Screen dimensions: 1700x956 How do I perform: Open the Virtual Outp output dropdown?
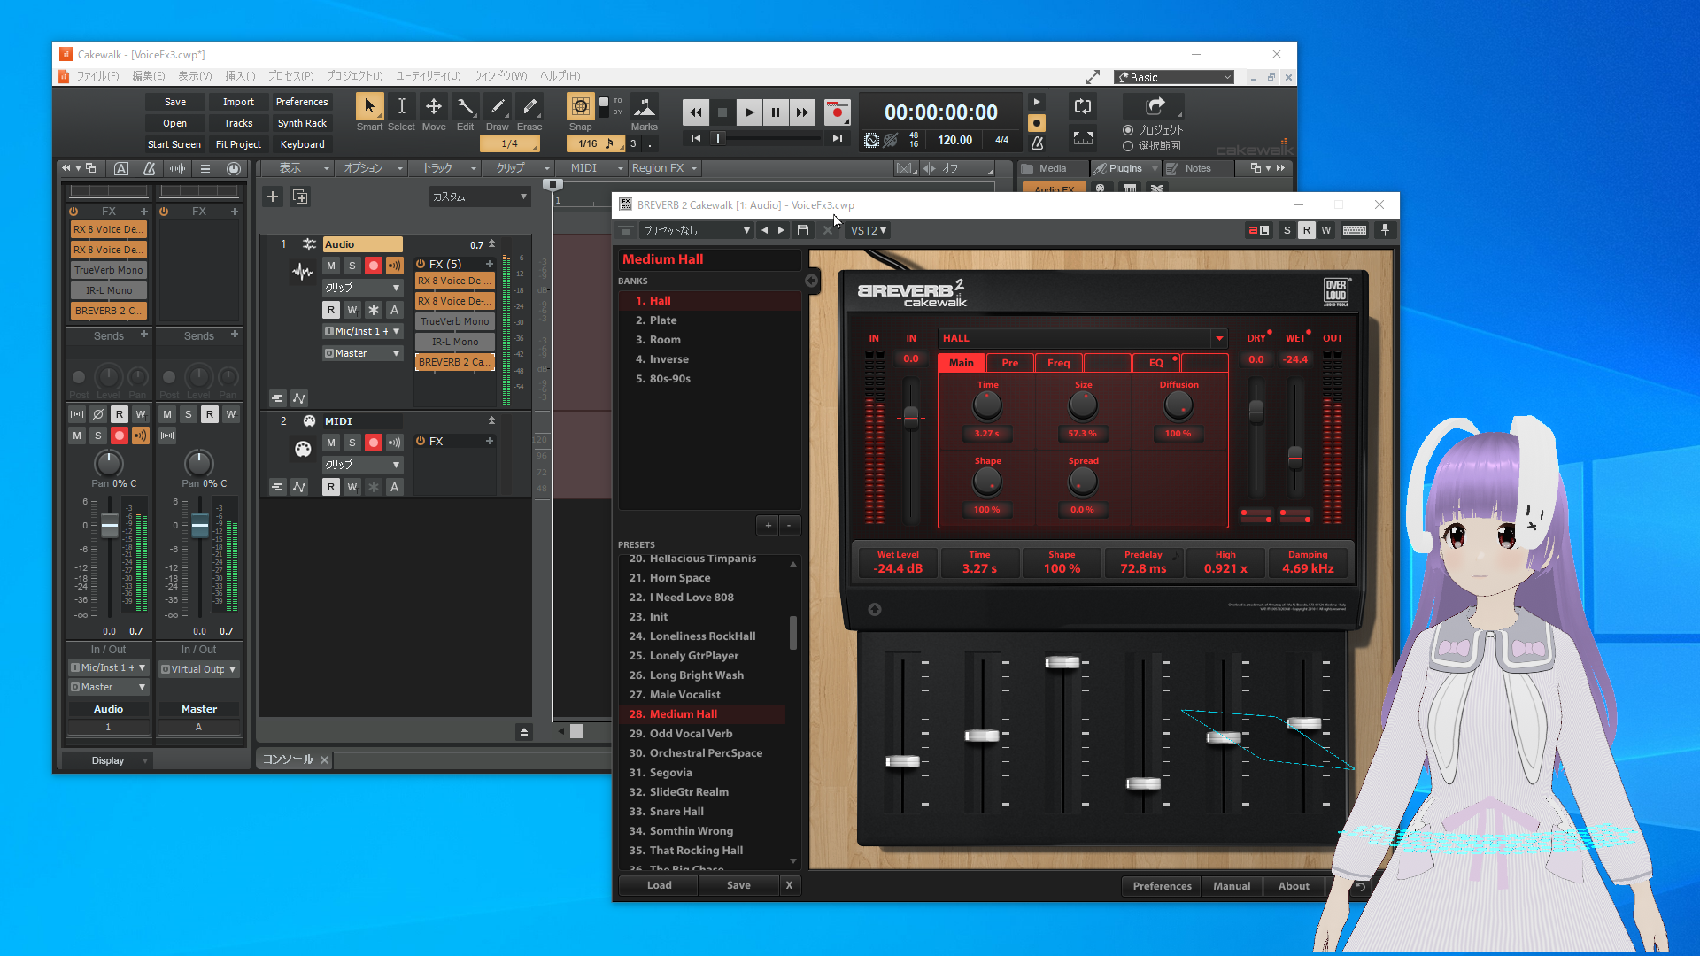(x=198, y=669)
